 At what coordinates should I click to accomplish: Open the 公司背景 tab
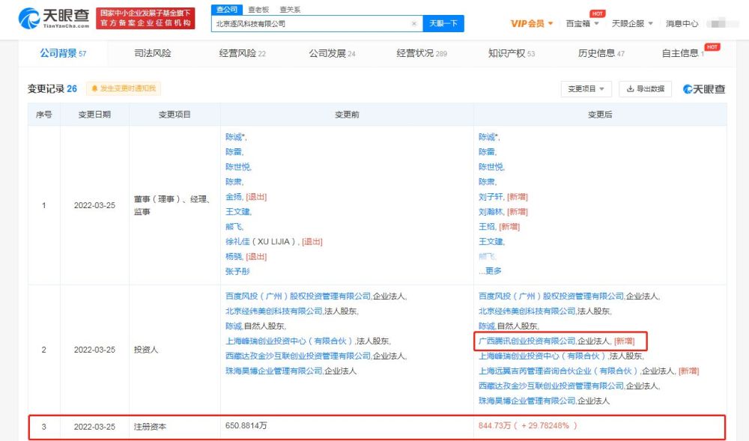pyautogui.click(x=63, y=53)
